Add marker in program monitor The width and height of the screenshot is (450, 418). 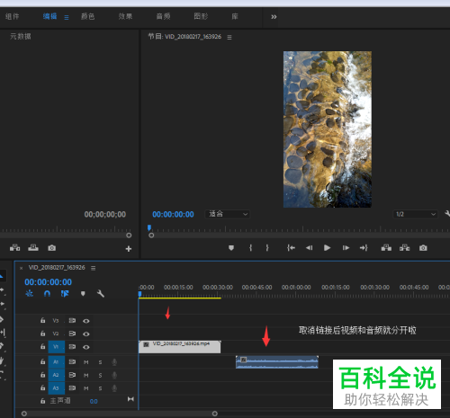click(x=231, y=248)
